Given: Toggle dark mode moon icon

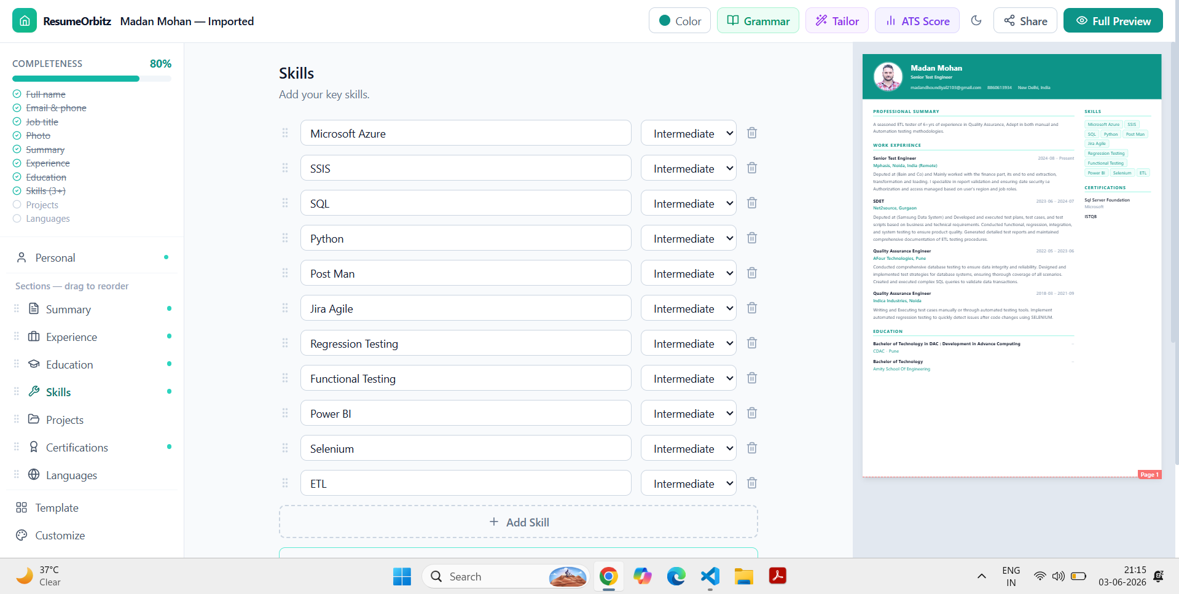Looking at the screenshot, I should 976,21.
